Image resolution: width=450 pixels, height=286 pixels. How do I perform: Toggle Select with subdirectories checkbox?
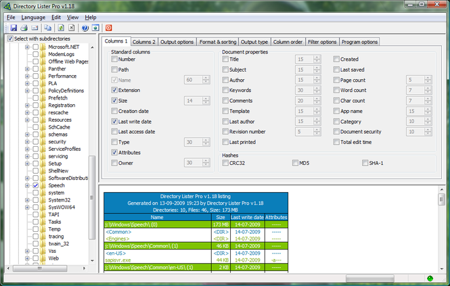point(10,39)
